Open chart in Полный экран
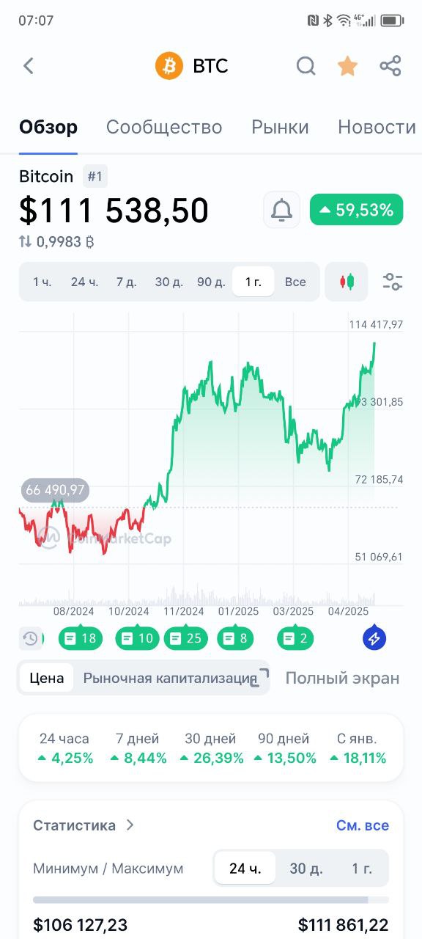Image resolution: width=422 pixels, height=939 pixels. click(x=342, y=678)
